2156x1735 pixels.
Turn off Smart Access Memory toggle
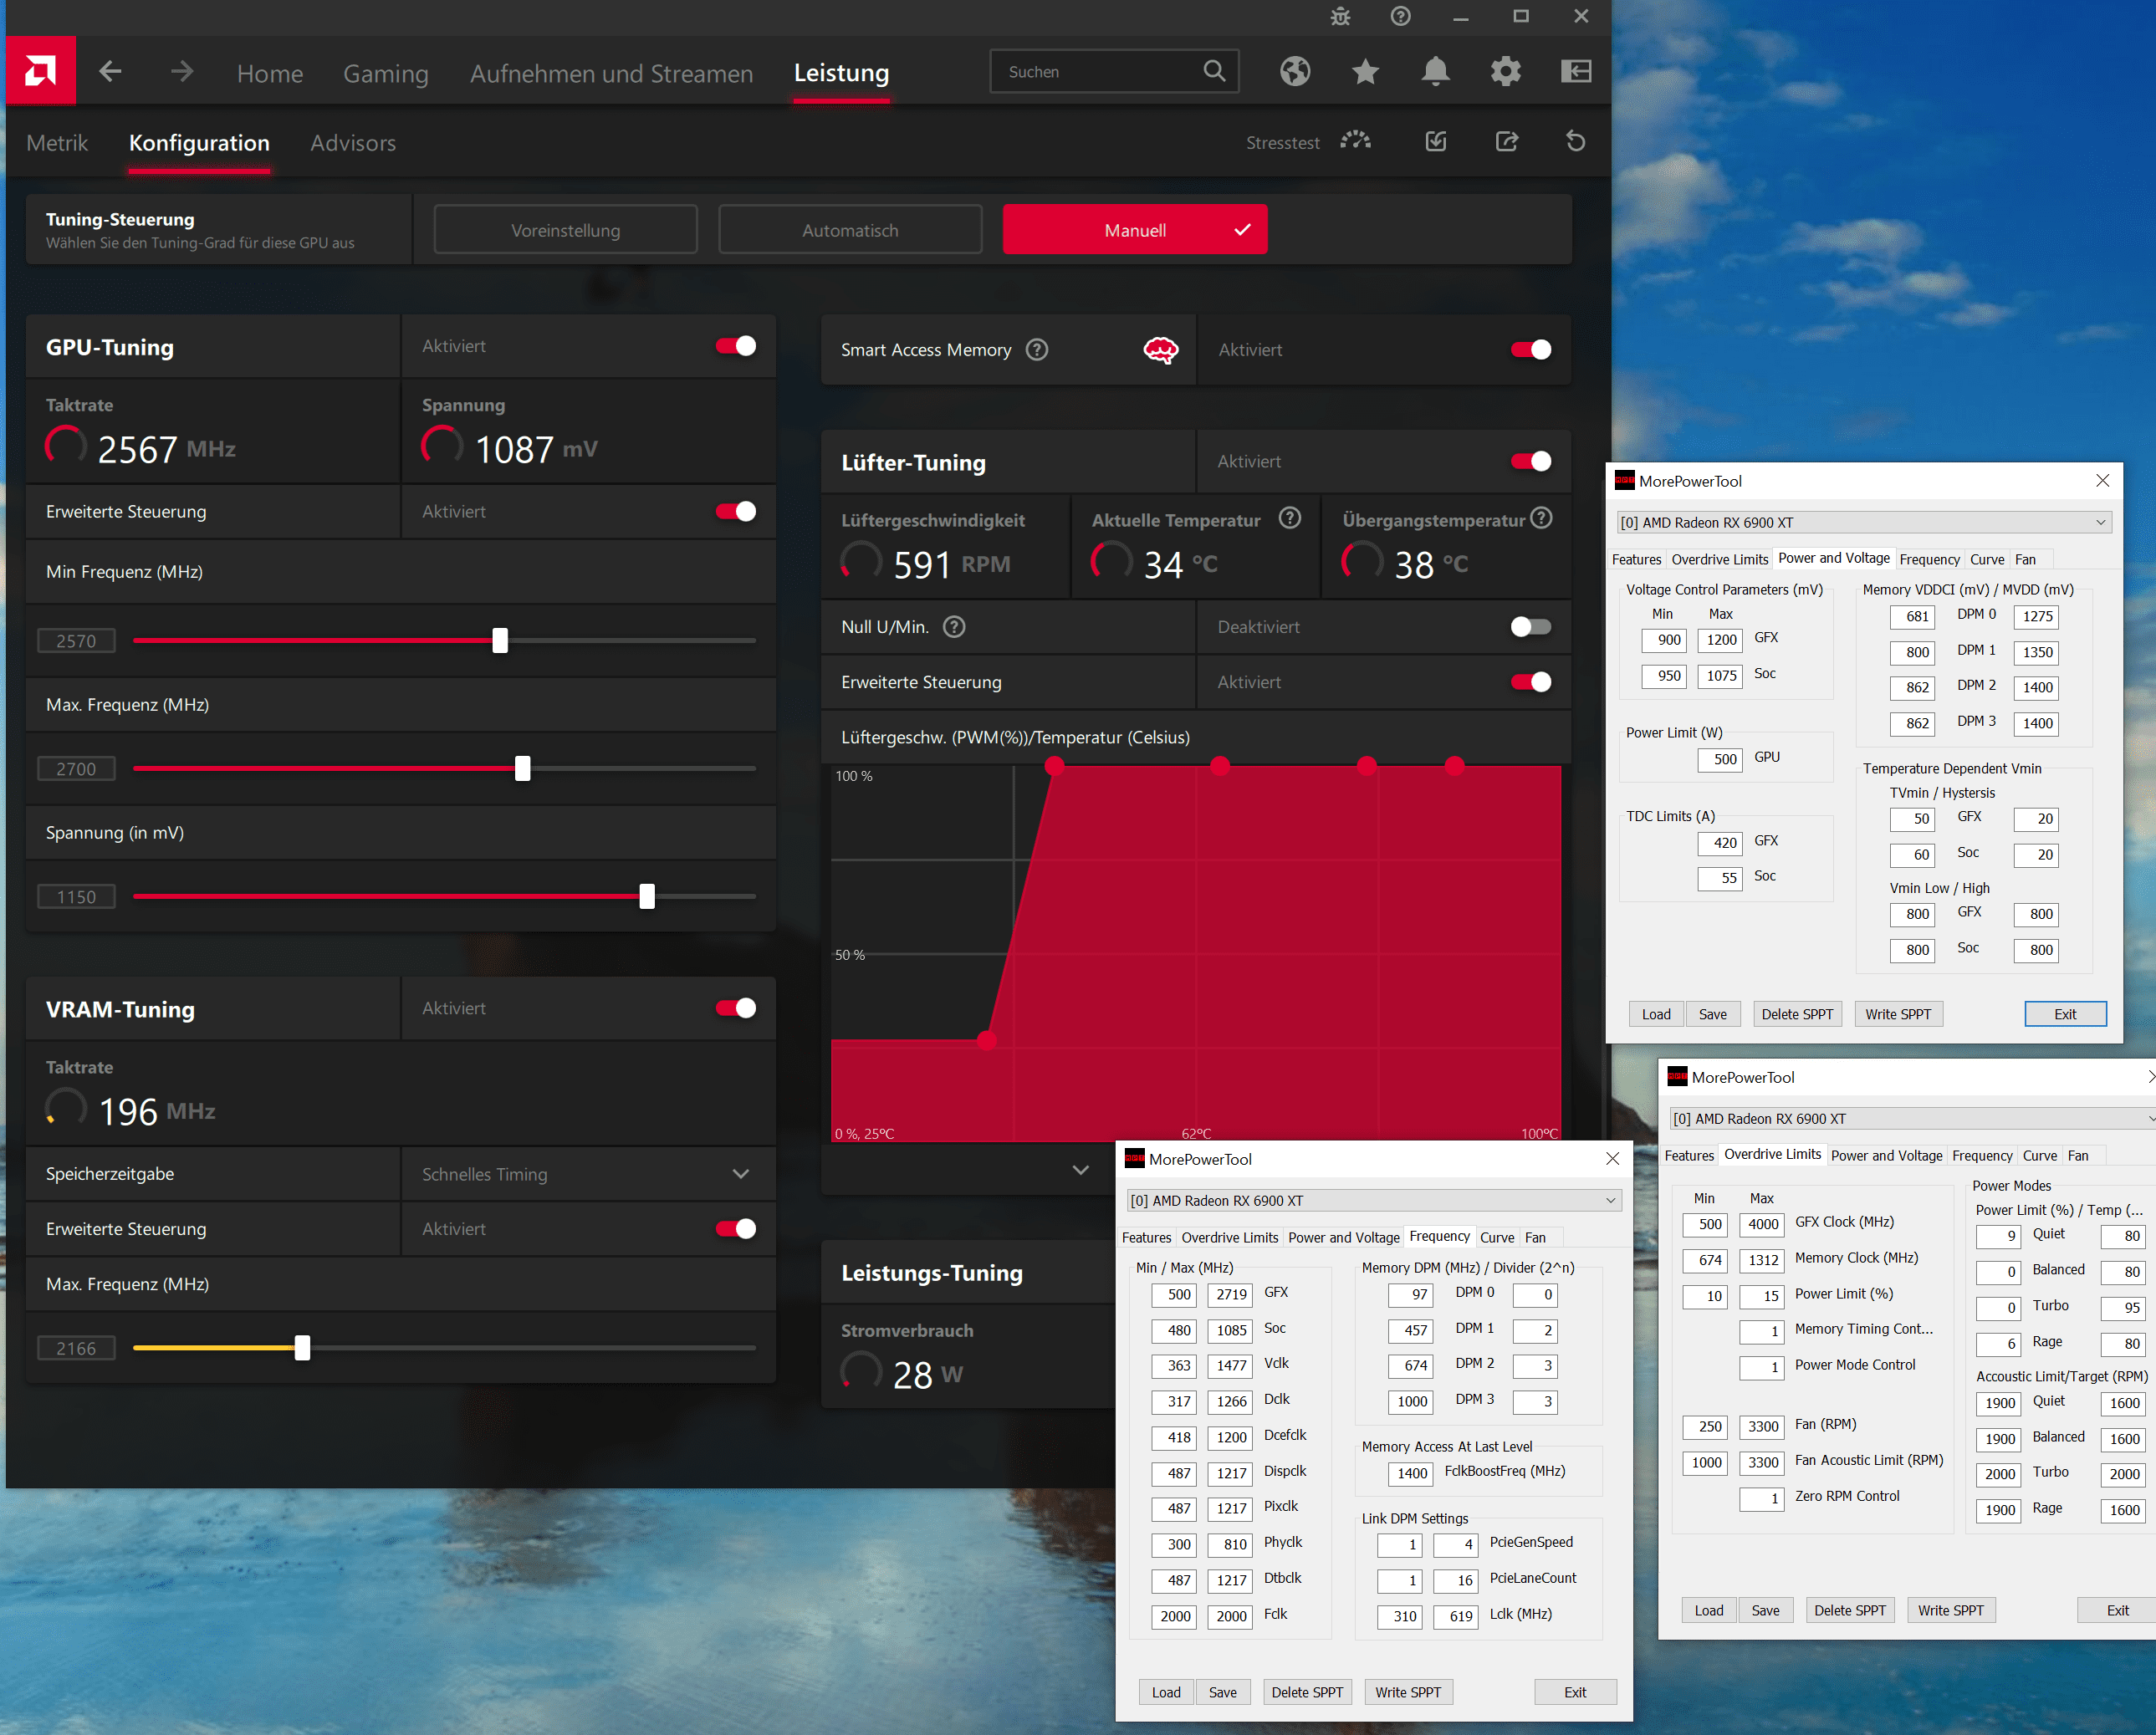click(1530, 350)
